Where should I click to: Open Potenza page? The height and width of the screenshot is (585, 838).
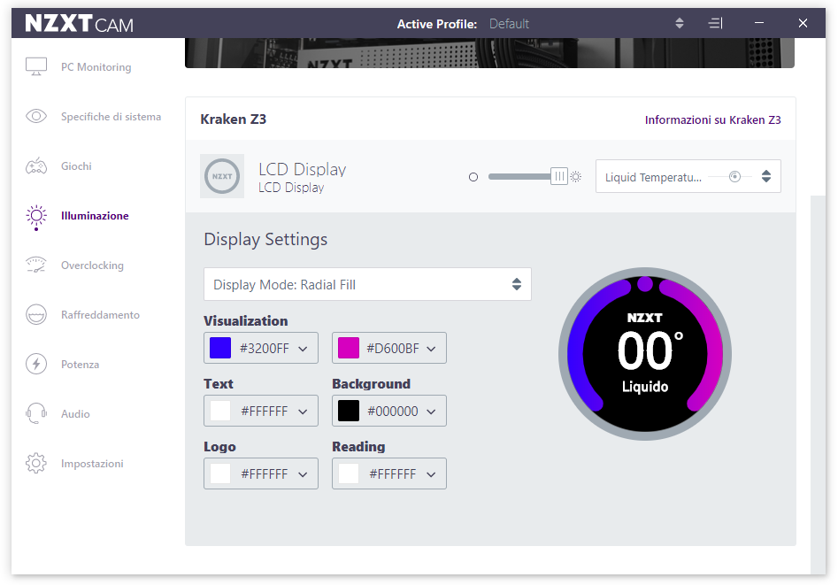click(81, 364)
